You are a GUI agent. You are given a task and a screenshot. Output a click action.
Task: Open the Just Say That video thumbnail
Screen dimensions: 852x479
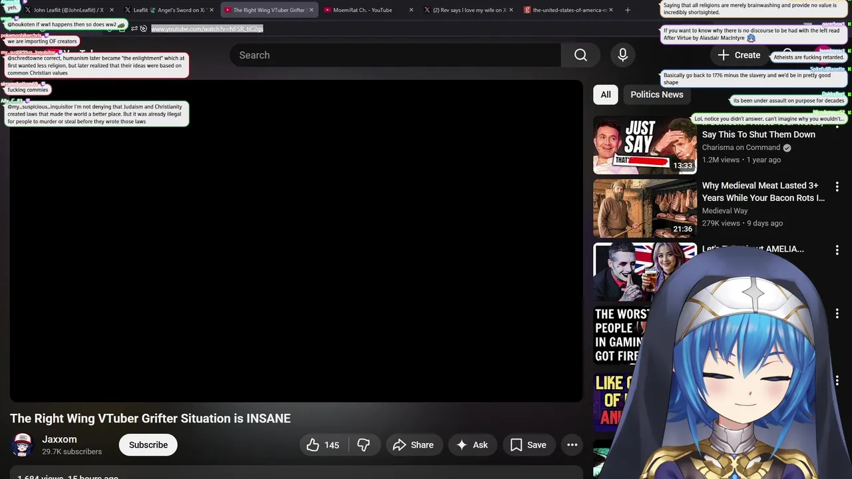pos(645,145)
